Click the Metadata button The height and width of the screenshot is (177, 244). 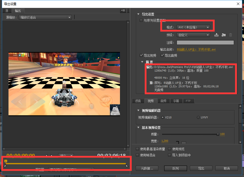click(147, 168)
